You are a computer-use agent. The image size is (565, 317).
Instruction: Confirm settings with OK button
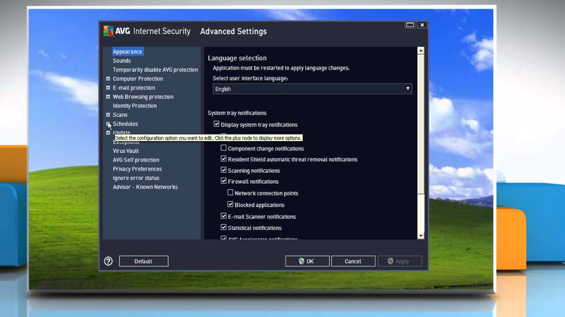(x=307, y=261)
